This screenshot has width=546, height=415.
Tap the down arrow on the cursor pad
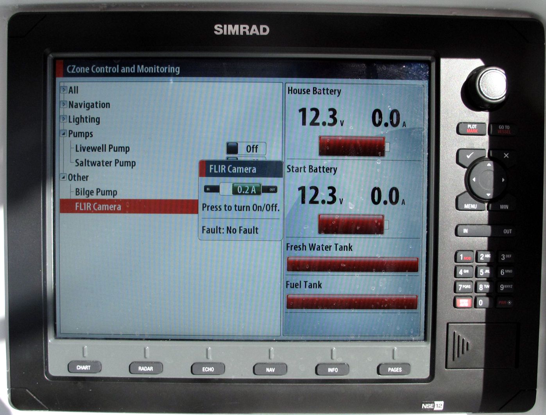click(489, 194)
